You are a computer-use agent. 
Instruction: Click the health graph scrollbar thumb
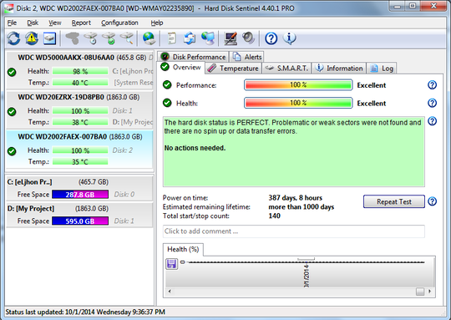tap(420, 292)
